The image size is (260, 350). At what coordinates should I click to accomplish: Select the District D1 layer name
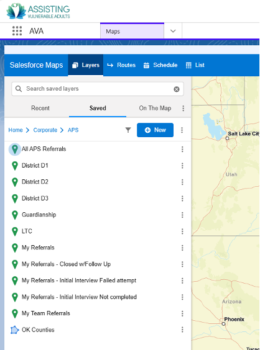(x=35, y=166)
